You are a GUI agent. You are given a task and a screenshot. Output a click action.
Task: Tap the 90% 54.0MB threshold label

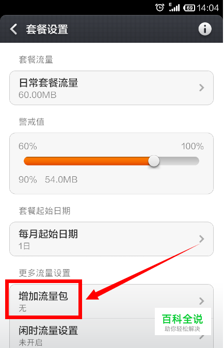point(48,179)
